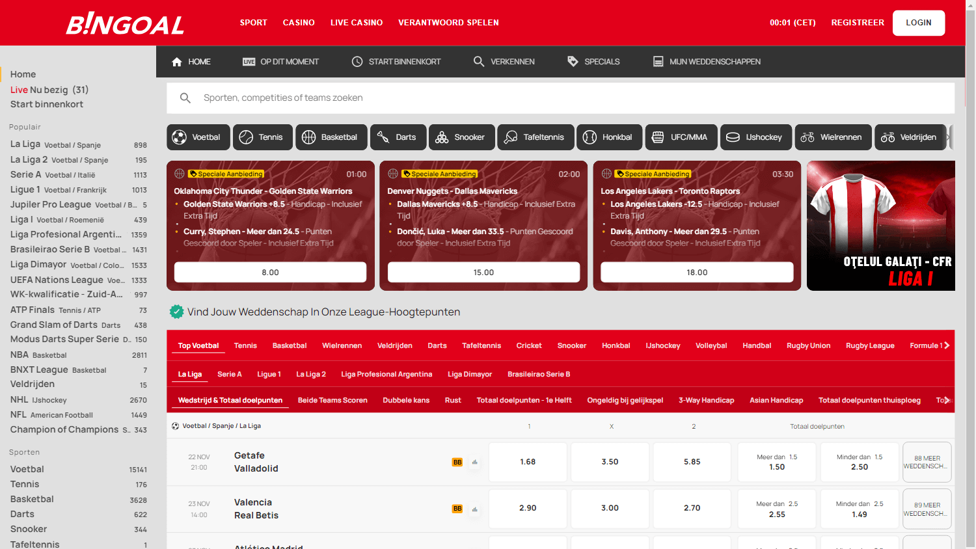Bet 15.00 on Nuggets - Mavericks special
Screen dimensions: 976x549
(x=483, y=273)
